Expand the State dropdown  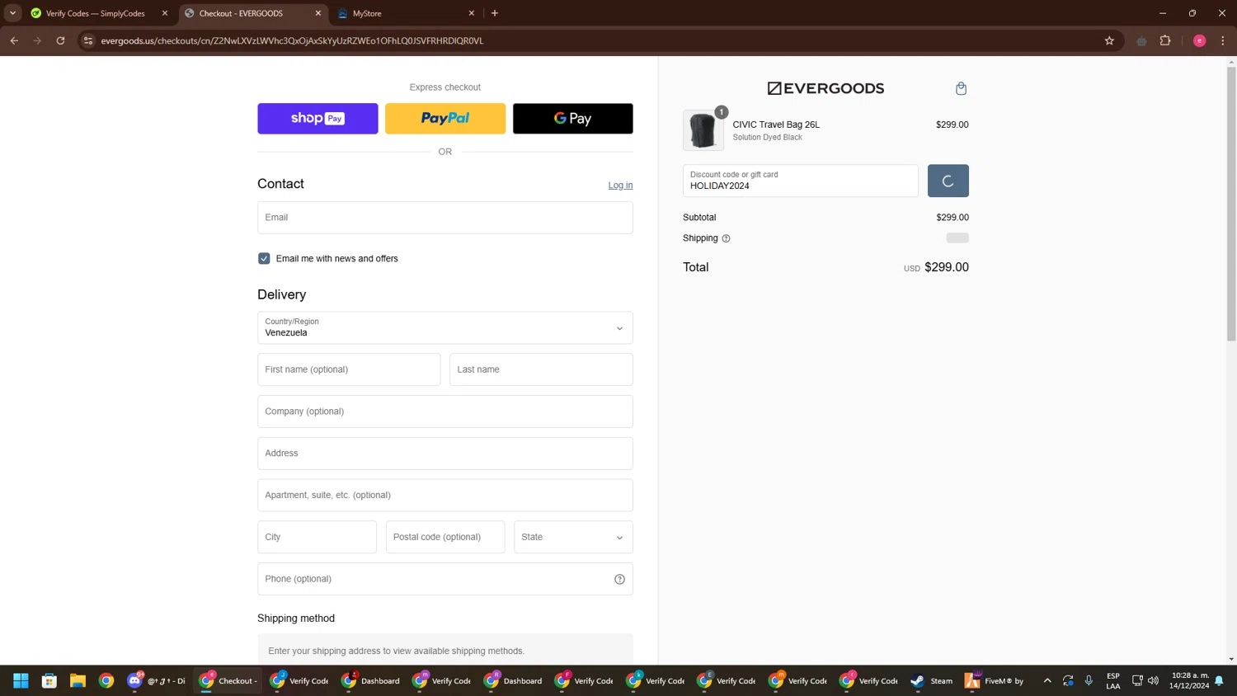click(x=573, y=537)
